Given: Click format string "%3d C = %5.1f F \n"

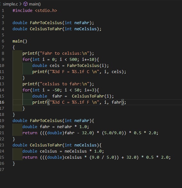Looking at the screenshot, I should coord(74,102).
